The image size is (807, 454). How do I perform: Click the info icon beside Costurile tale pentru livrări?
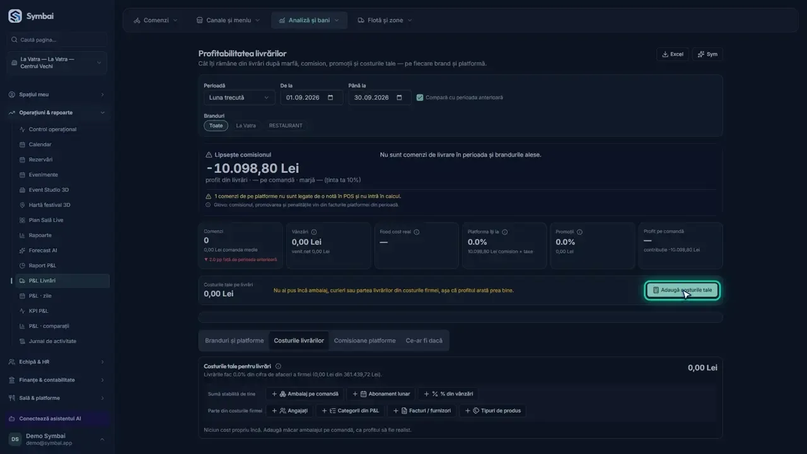(x=278, y=366)
